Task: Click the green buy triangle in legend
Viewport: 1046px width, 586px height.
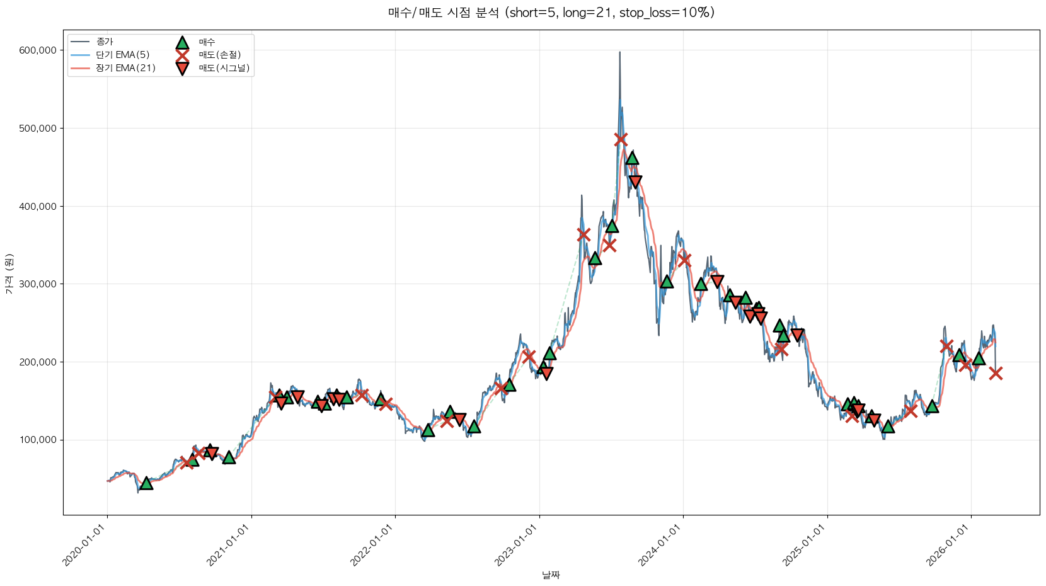Action: (x=182, y=43)
